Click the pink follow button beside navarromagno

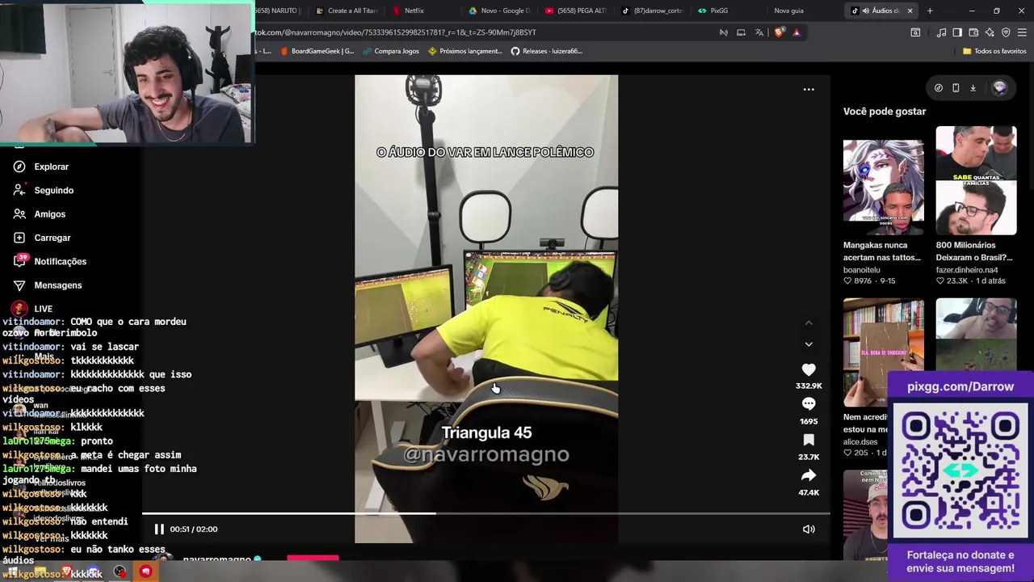tap(313, 558)
